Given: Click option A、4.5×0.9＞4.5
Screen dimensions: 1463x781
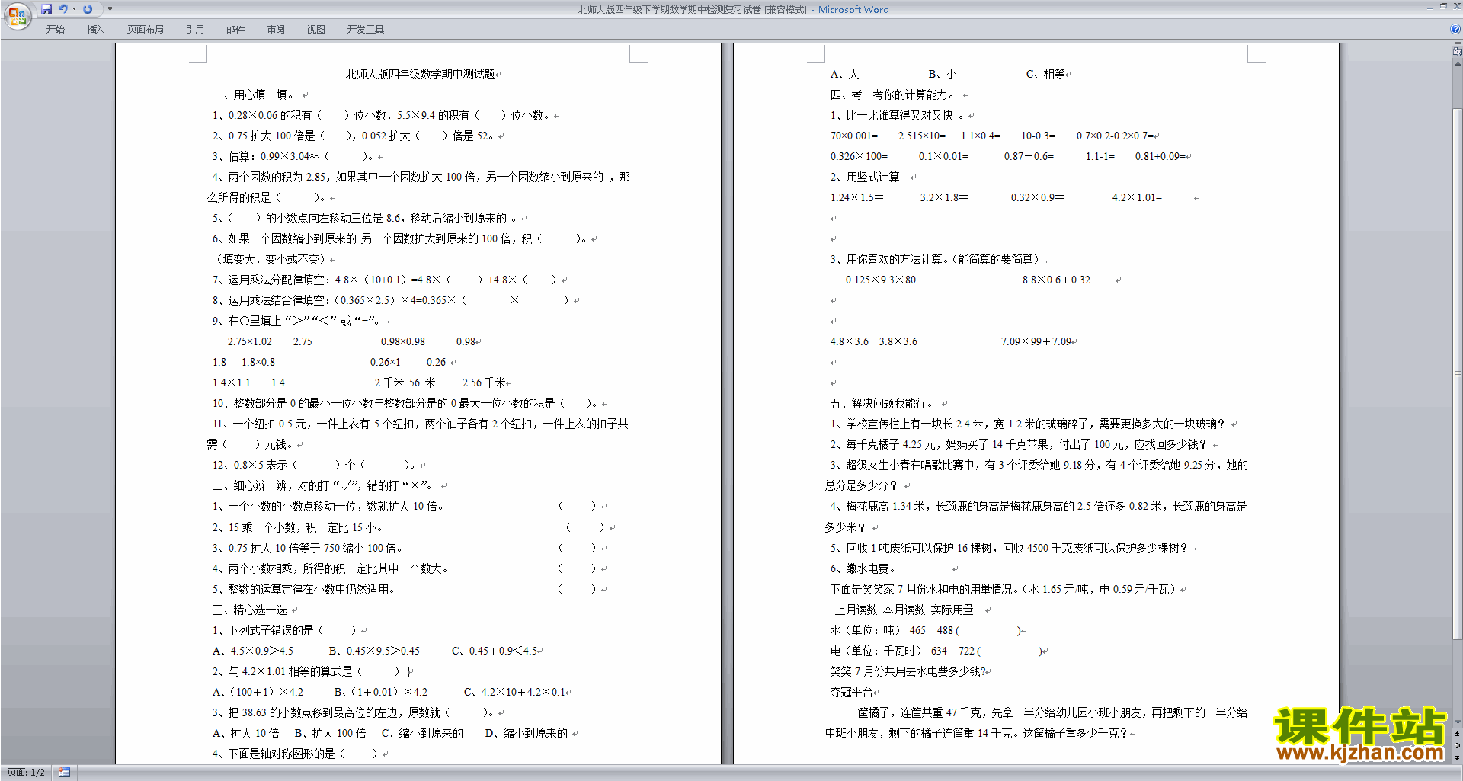Looking at the screenshot, I should [253, 651].
